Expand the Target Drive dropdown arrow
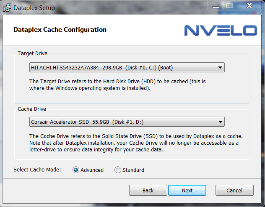The image size is (265, 207). click(x=221, y=67)
